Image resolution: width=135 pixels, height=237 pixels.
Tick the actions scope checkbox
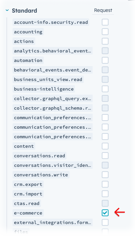coord(105,41)
